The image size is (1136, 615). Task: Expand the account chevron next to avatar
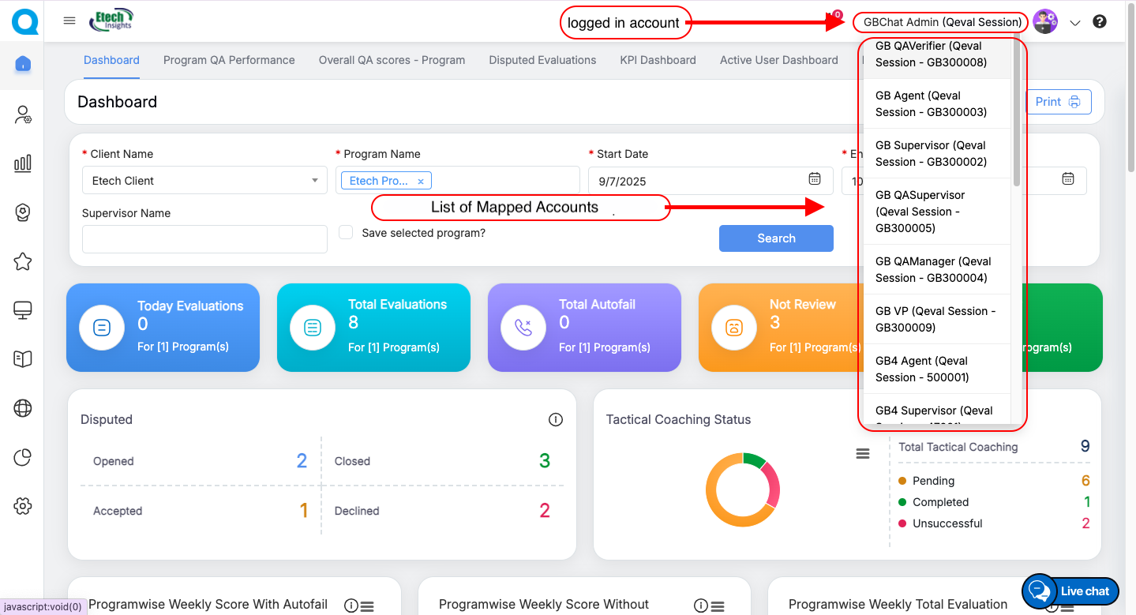tap(1074, 23)
